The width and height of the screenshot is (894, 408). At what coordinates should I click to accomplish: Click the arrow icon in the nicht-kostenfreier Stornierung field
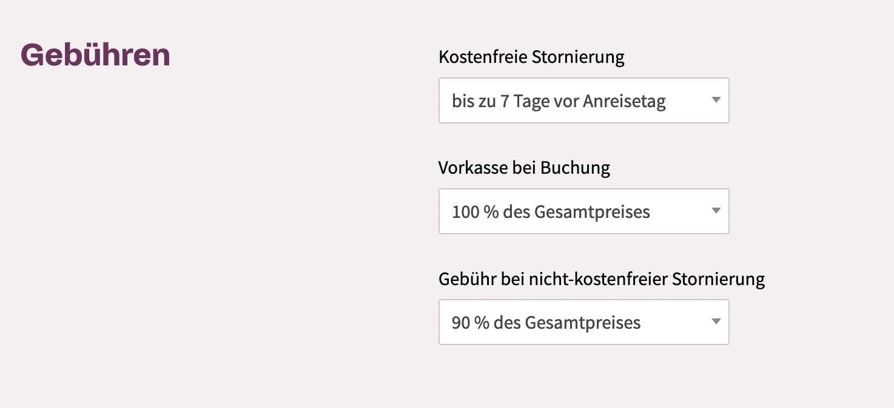coord(716,321)
